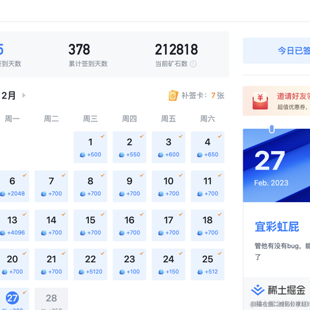310x310 pixels.
Task: Select highlighted today day 27
Action: tap(14, 299)
